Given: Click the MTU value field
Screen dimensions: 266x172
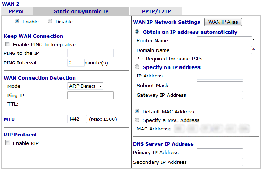Looking at the screenshot, I should tap(77, 119).
